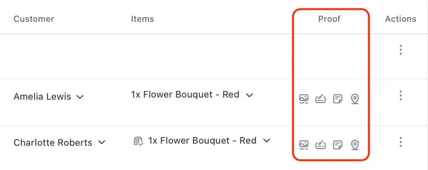Open photo proof for Amelia Lewis

point(303,99)
